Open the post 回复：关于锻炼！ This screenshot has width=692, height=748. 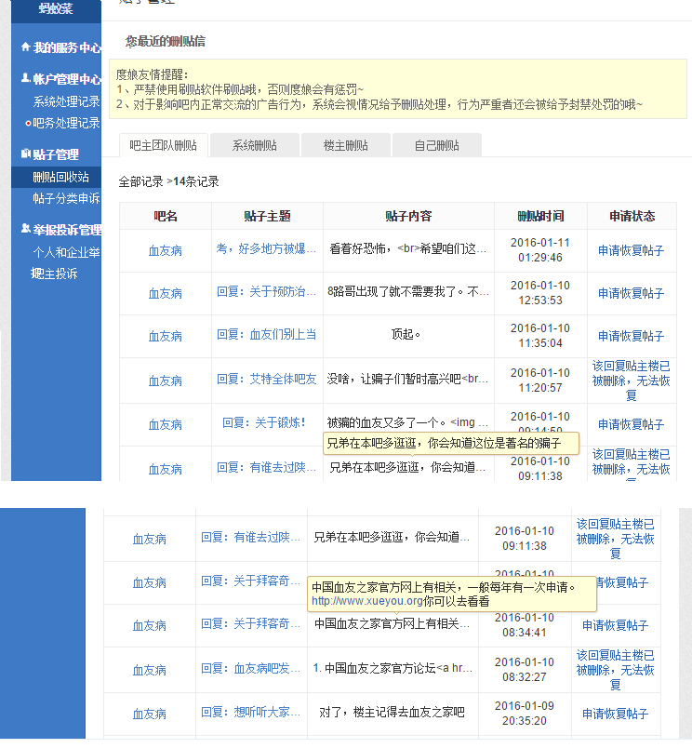pos(264,422)
